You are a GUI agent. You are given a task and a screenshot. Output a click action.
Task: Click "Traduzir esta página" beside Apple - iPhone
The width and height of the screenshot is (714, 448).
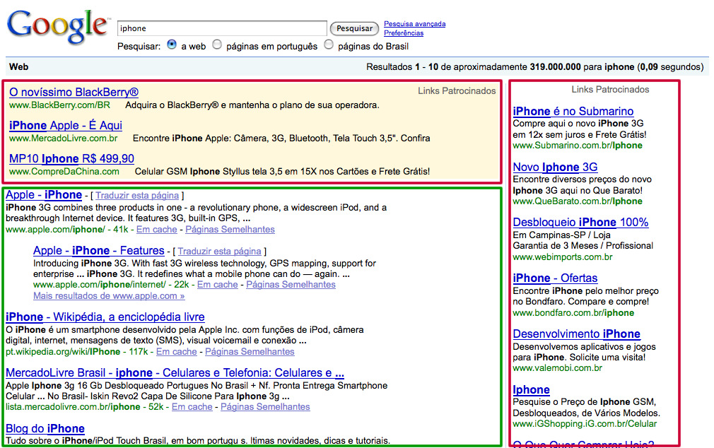(x=137, y=196)
